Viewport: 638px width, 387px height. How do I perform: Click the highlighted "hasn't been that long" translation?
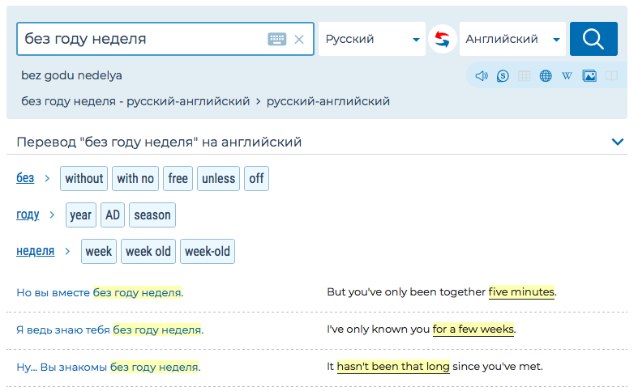(393, 366)
